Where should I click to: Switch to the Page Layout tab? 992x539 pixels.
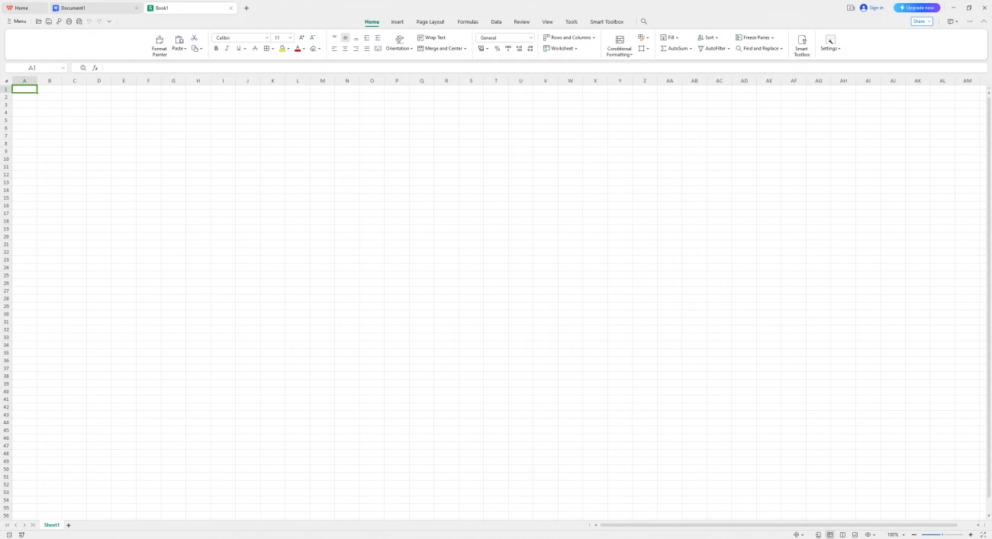click(430, 22)
